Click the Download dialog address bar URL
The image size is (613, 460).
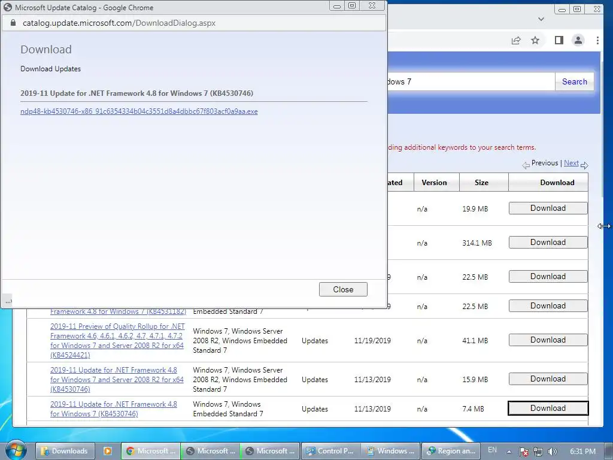(x=119, y=23)
